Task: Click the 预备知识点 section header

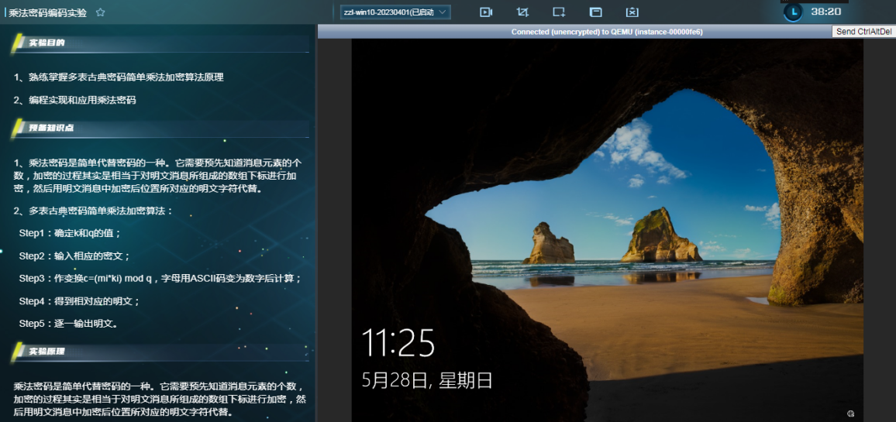Action: [x=52, y=128]
